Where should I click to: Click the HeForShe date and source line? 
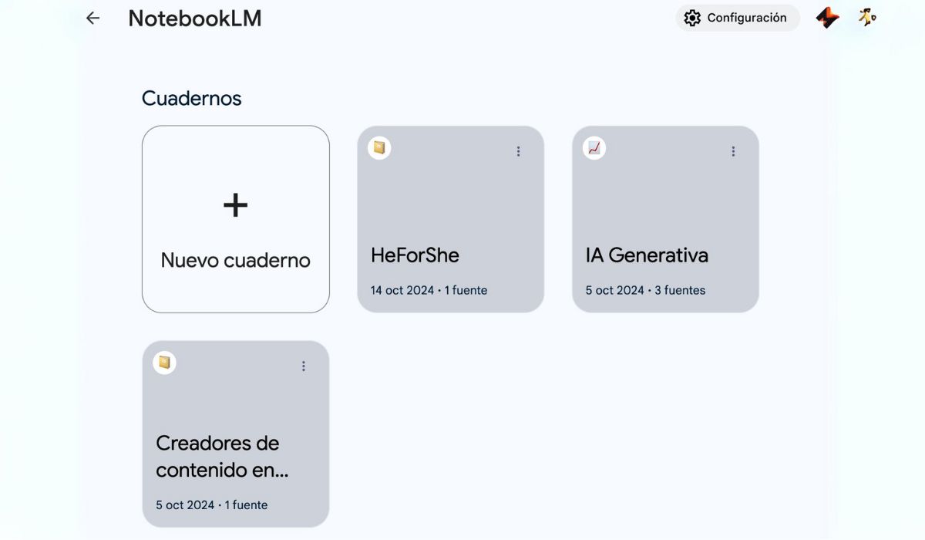coord(429,290)
